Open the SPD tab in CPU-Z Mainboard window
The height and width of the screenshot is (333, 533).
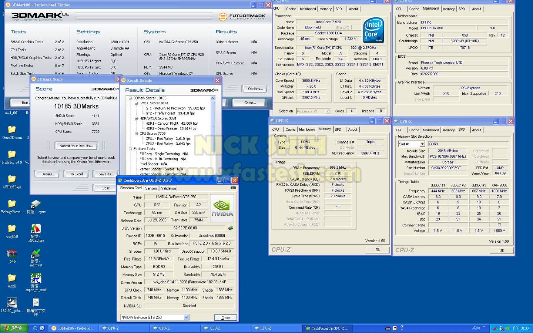(x=462, y=9)
